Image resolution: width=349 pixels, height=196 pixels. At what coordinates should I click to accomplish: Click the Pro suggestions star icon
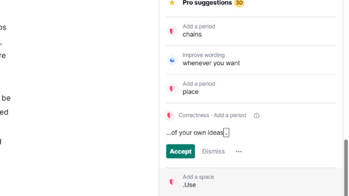(x=172, y=3)
